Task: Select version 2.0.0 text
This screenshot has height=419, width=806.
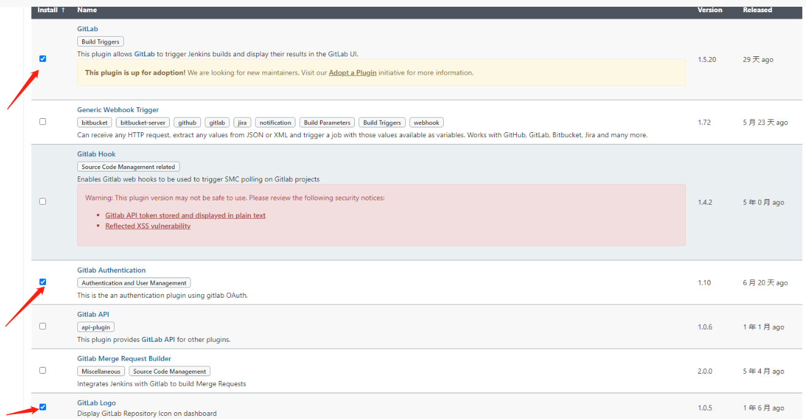Action: (x=705, y=371)
